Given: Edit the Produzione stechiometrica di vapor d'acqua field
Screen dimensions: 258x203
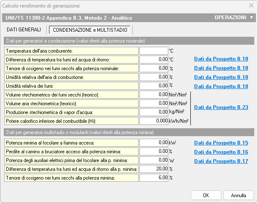Looking at the screenshot, I should [154, 112].
